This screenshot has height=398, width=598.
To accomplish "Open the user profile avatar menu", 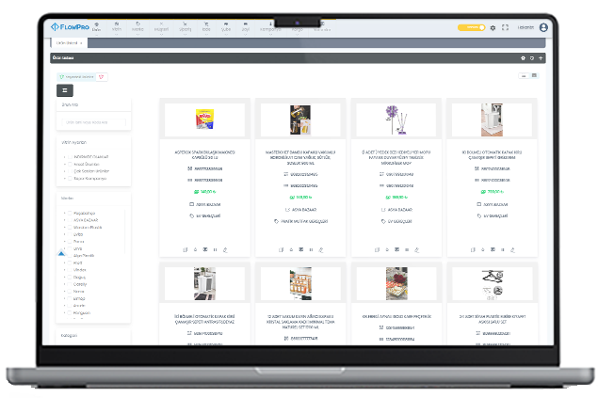I will point(543,28).
